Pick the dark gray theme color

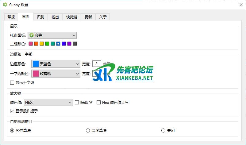75,44
